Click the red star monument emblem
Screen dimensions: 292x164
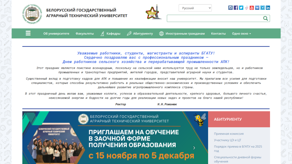pos(154,12)
